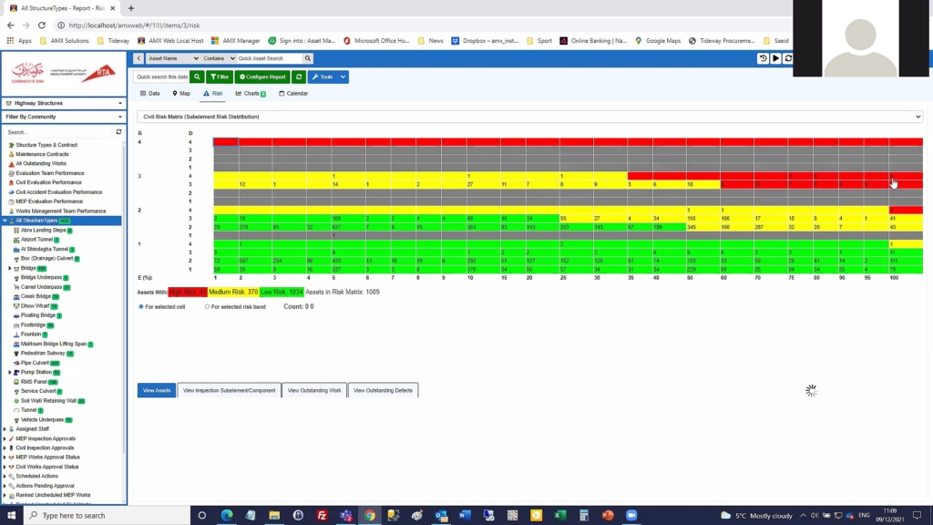Click the Configure Report gear button
Viewport: 933px width, 525px height.
click(x=262, y=77)
